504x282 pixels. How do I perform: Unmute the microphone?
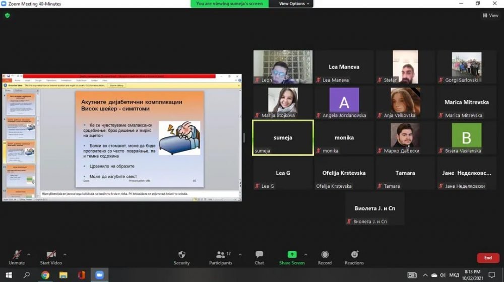pyautogui.click(x=17, y=255)
